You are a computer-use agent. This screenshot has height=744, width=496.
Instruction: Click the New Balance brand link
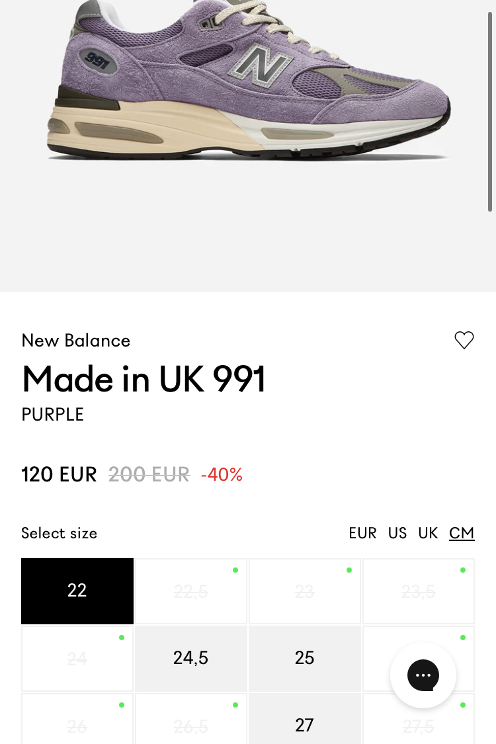click(x=76, y=341)
